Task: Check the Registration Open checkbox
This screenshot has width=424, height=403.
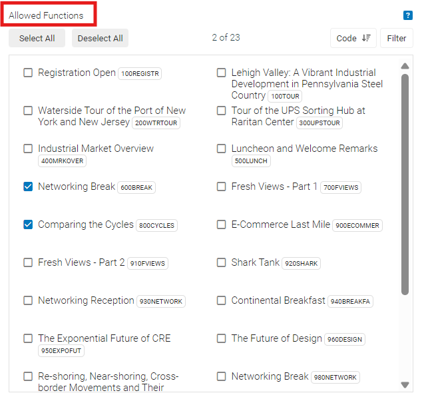Action: click(28, 73)
